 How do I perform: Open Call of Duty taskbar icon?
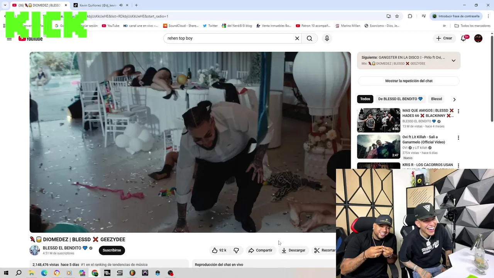pos(107,273)
